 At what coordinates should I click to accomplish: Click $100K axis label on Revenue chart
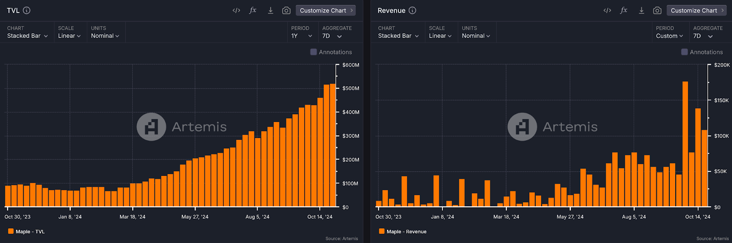click(722, 136)
